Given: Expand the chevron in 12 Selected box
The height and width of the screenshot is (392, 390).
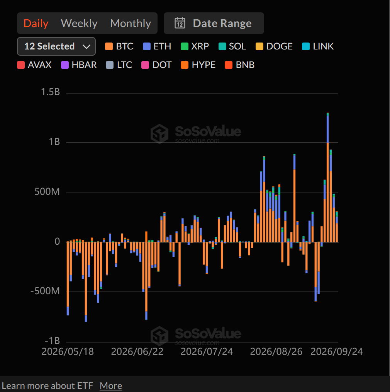Looking at the screenshot, I should pyautogui.click(x=86, y=47).
